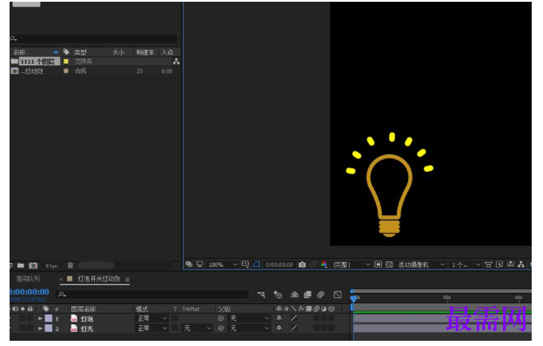This screenshot has height=346, width=543.
Task: Create a new composition icon in project panel
Action: 33,266
